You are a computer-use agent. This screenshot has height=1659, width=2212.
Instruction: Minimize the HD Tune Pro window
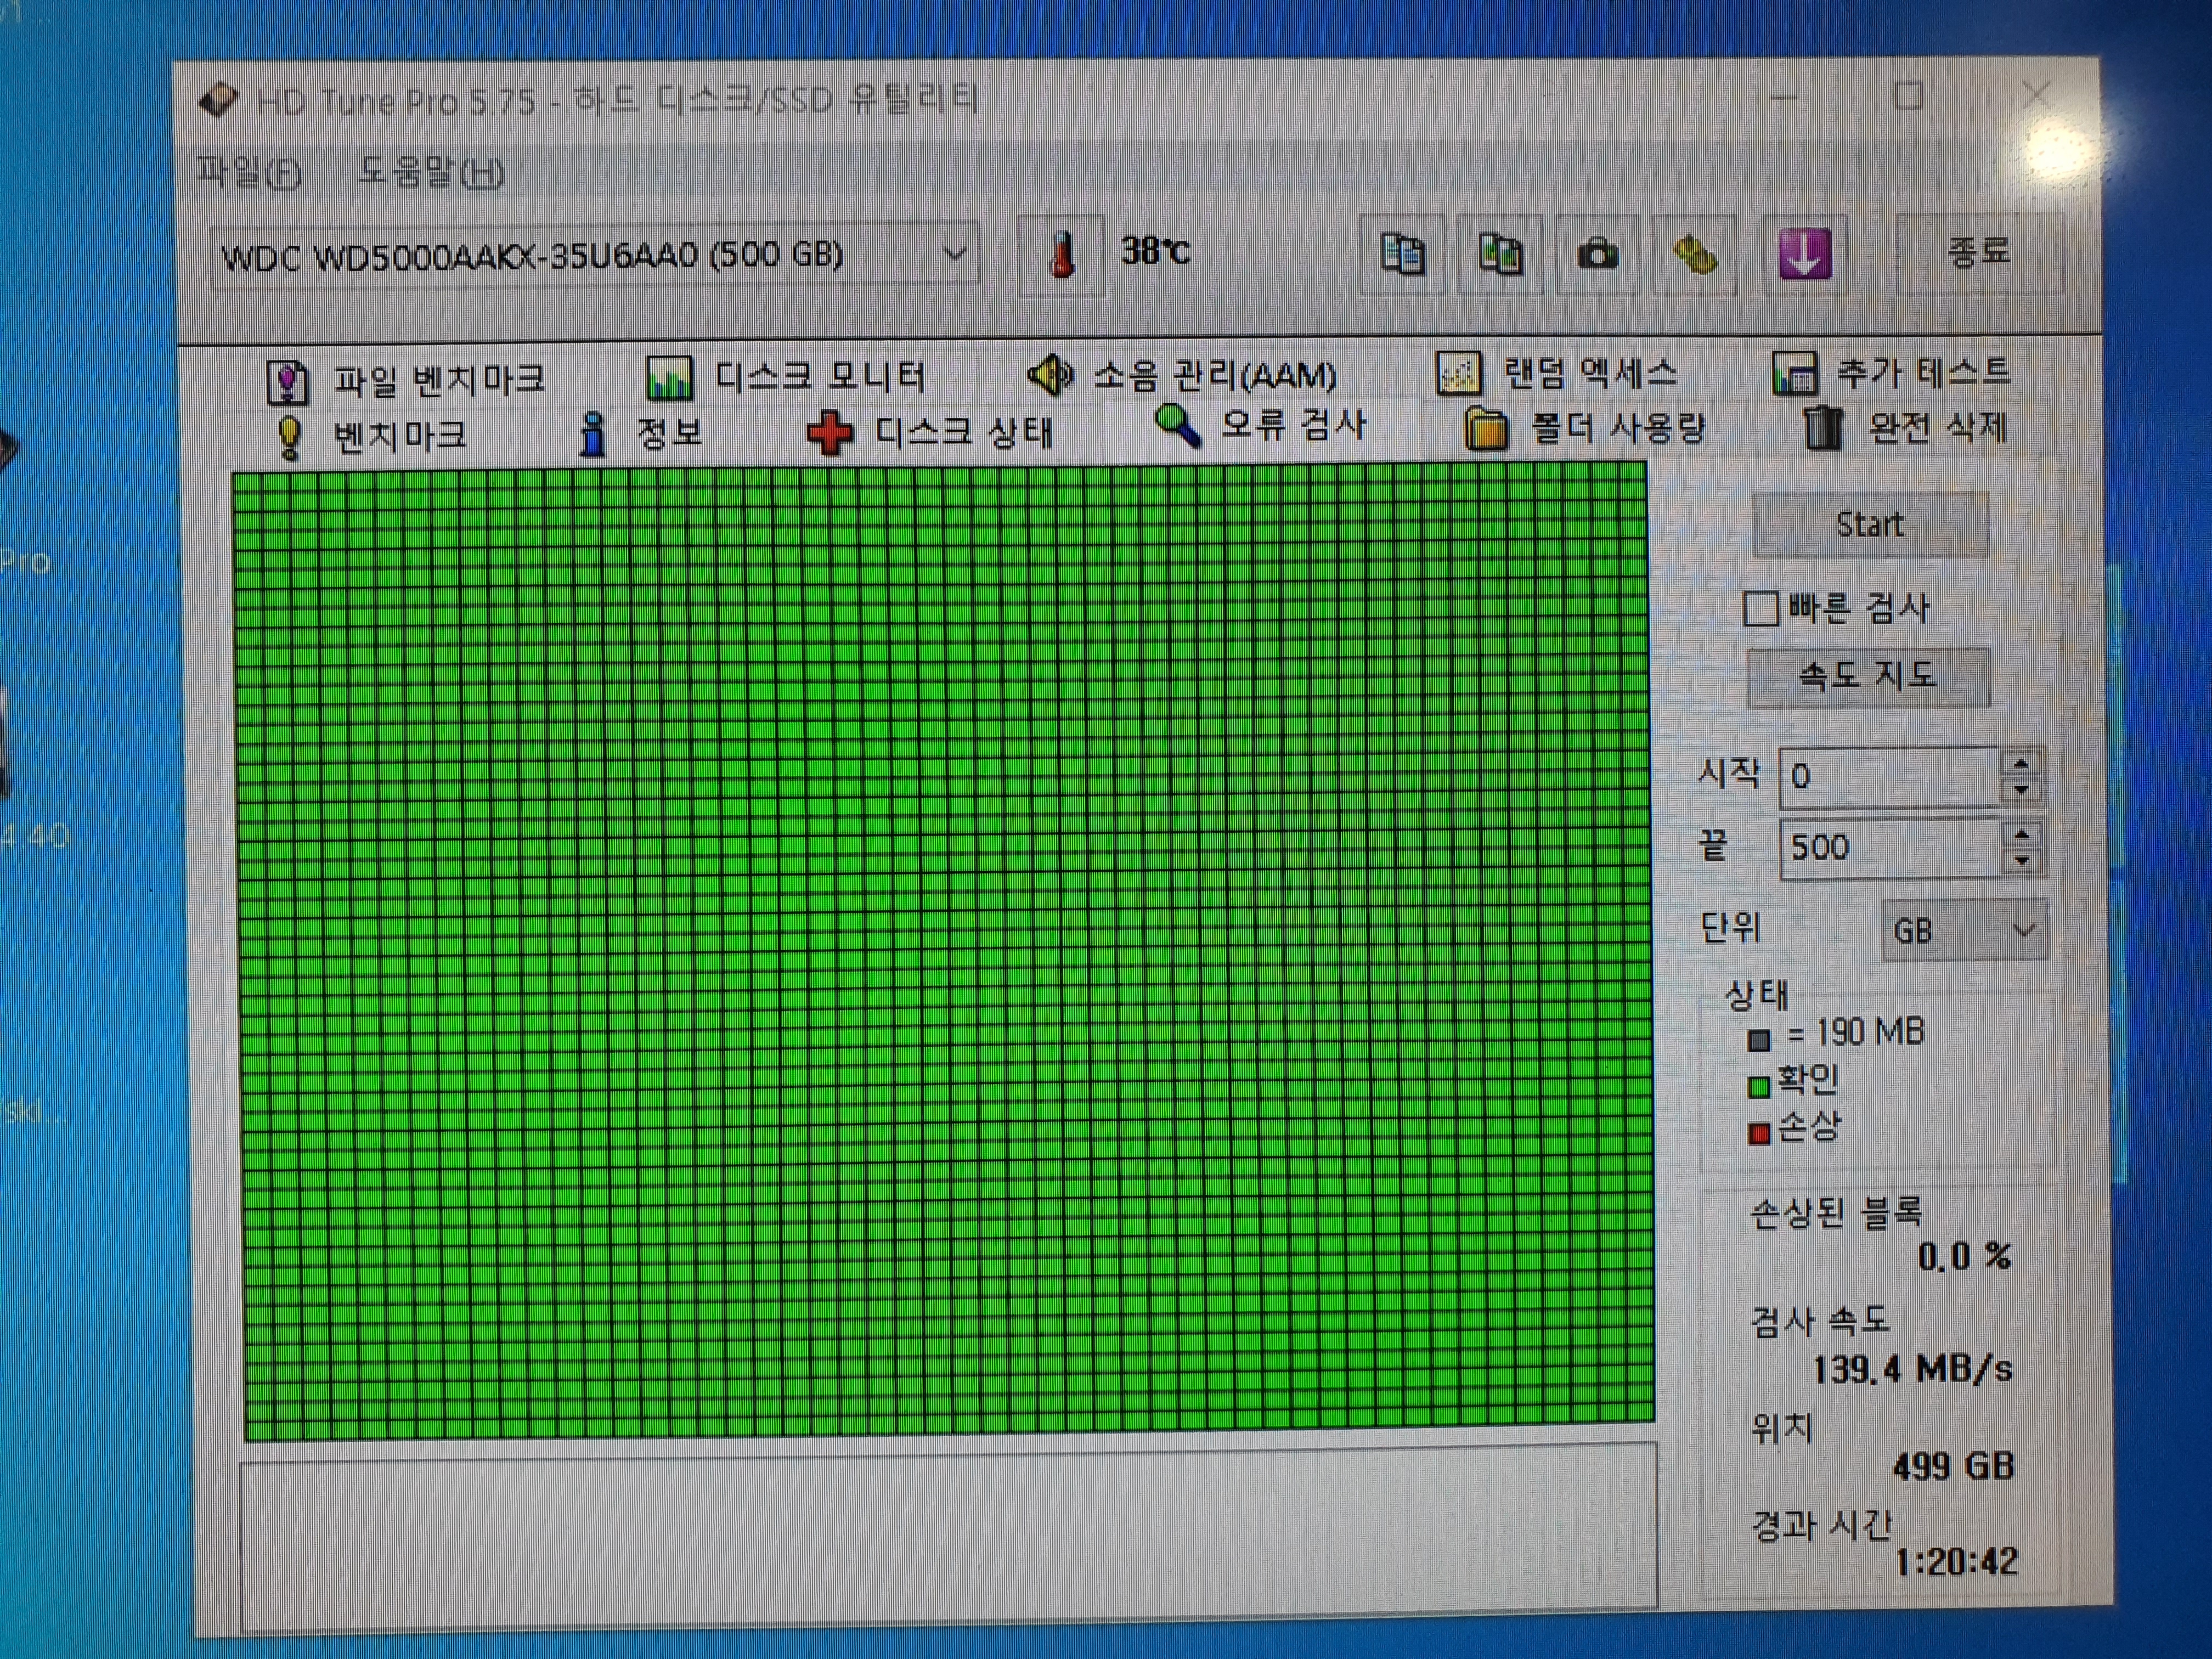tap(1784, 98)
